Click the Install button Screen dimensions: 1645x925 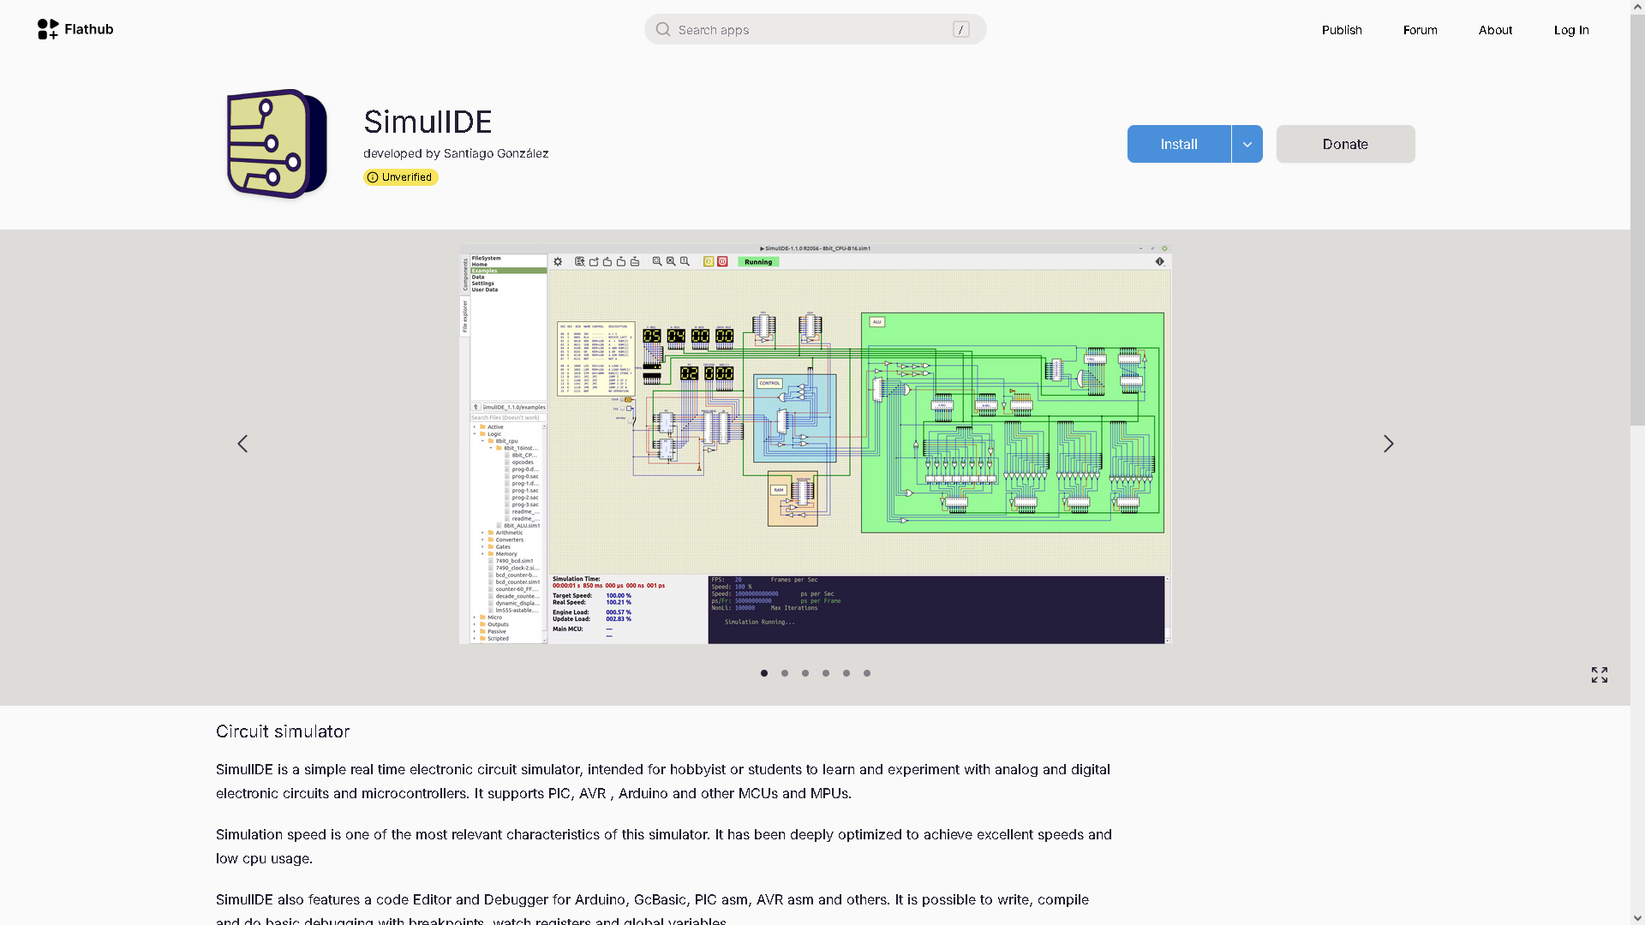pyautogui.click(x=1179, y=144)
